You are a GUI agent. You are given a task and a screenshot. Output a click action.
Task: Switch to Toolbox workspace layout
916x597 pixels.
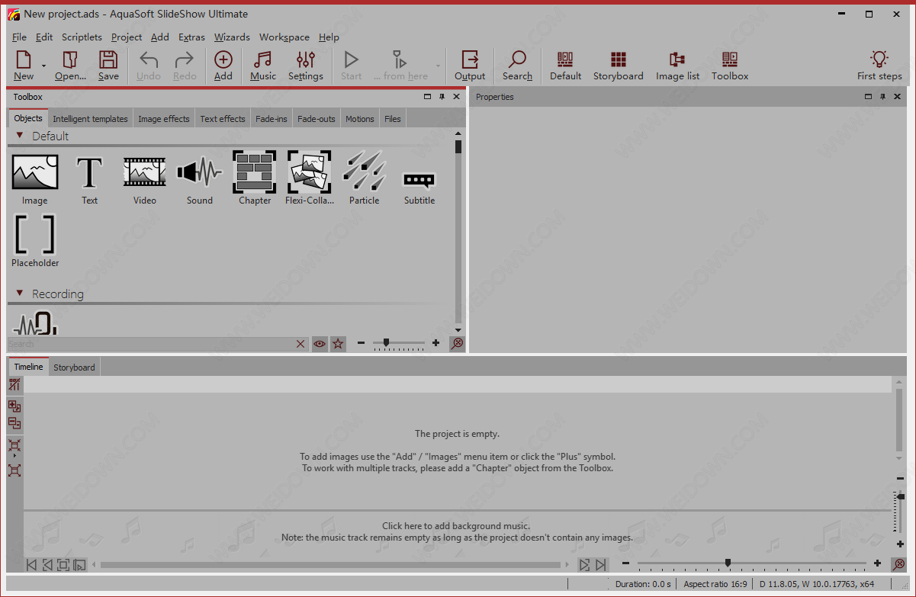(730, 66)
